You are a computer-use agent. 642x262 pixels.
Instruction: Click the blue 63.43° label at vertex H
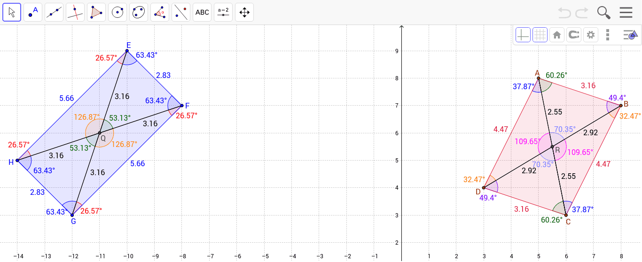click(x=44, y=170)
